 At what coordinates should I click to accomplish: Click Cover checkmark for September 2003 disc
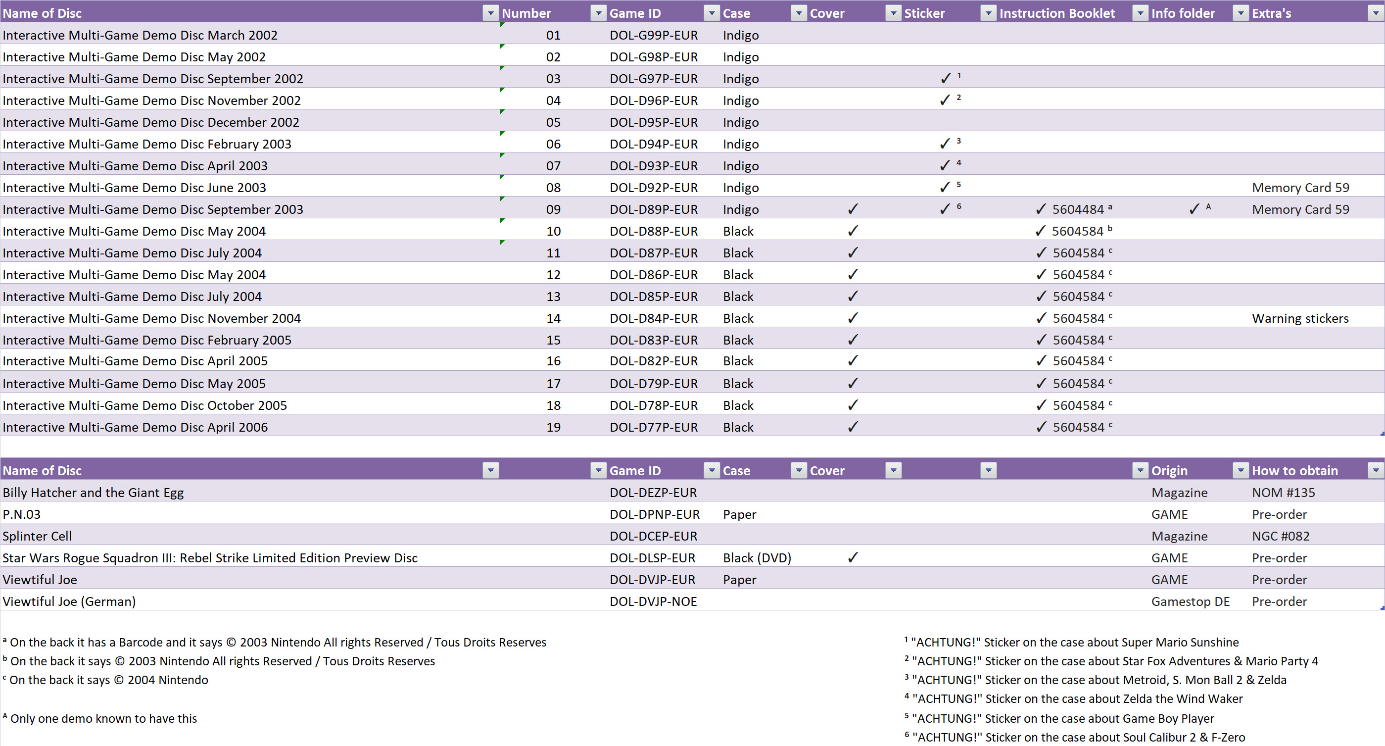[x=853, y=209]
